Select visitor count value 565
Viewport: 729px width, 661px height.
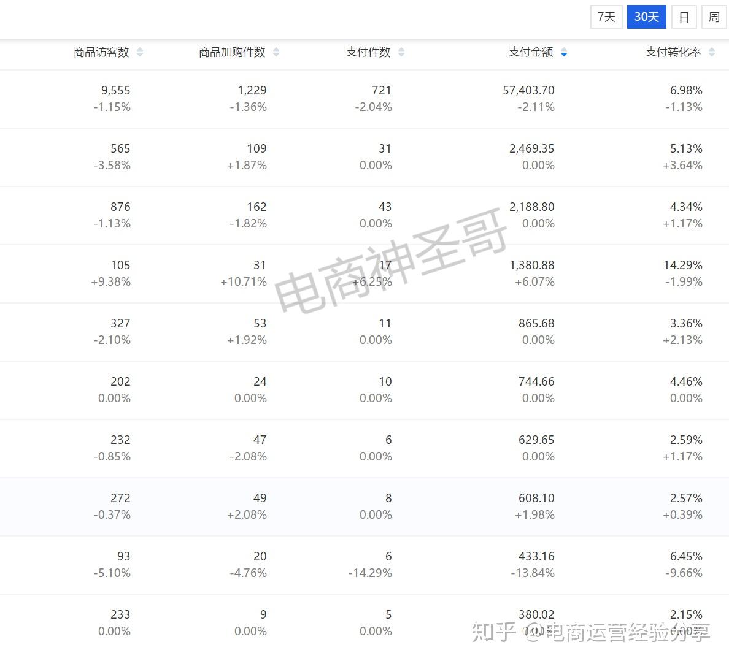click(x=120, y=148)
